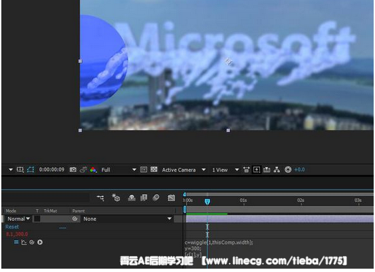Enable the Motion Blur switch icon
Screen dimensions: 375x272
pos(156,198)
